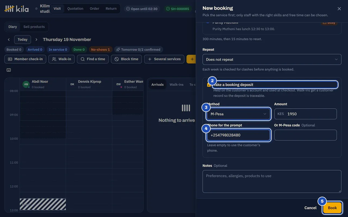Open the Method dropdown set to M-Pesa
The image size is (348, 217).
tap(238, 114)
